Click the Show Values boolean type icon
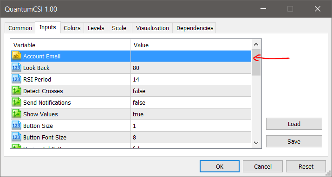Screen dimensions: 332x177 pyautogui.click(x=16, y=114)
